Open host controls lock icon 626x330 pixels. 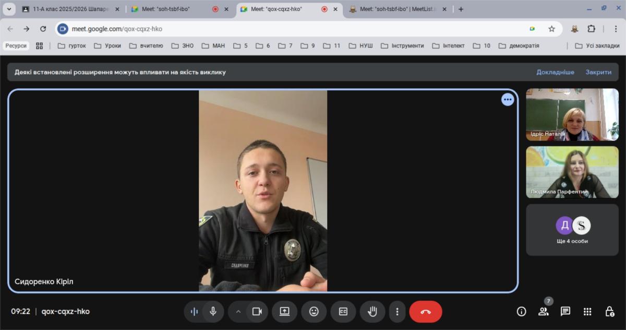[609, 311]
